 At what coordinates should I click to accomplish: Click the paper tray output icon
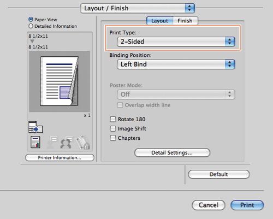click(x=35, y=127)
